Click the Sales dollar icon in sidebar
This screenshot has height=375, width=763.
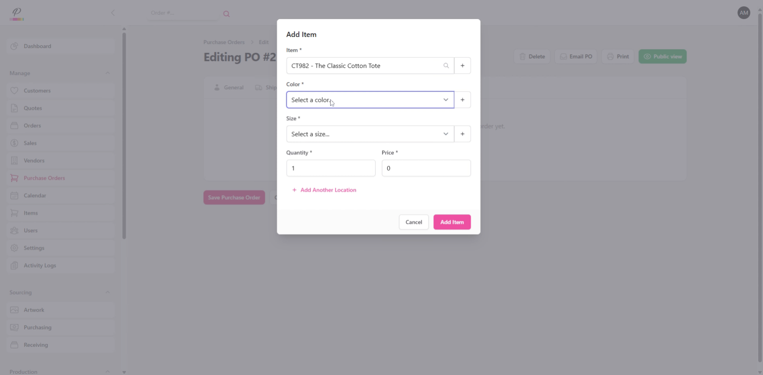pos(14,143)
